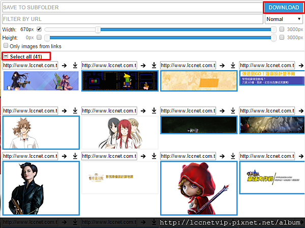Open the Normal filter mode dropdown
This screenshot has height=228, width=305.
pos(284,19)
